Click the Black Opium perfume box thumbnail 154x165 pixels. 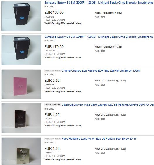(21, 118)
